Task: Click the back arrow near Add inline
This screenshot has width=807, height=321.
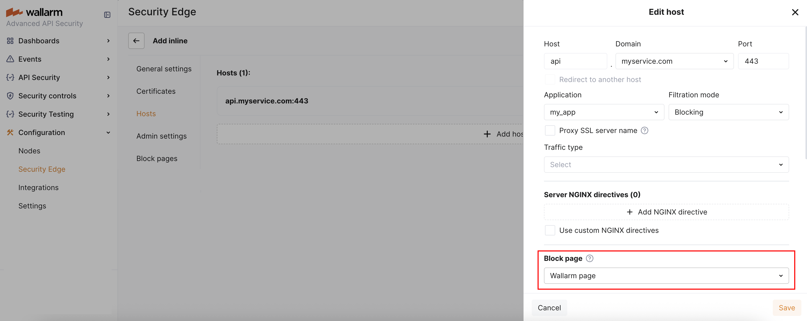Action: 136,41
